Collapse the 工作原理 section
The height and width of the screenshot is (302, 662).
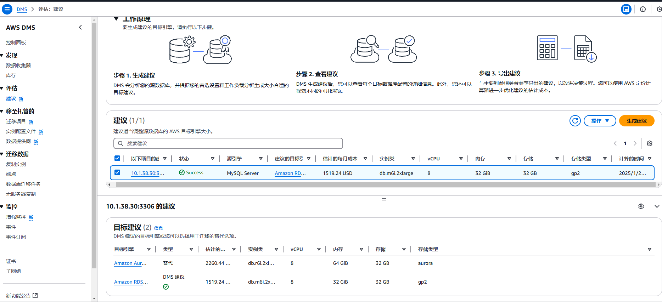pyautogui.click(x=116, y=19)
